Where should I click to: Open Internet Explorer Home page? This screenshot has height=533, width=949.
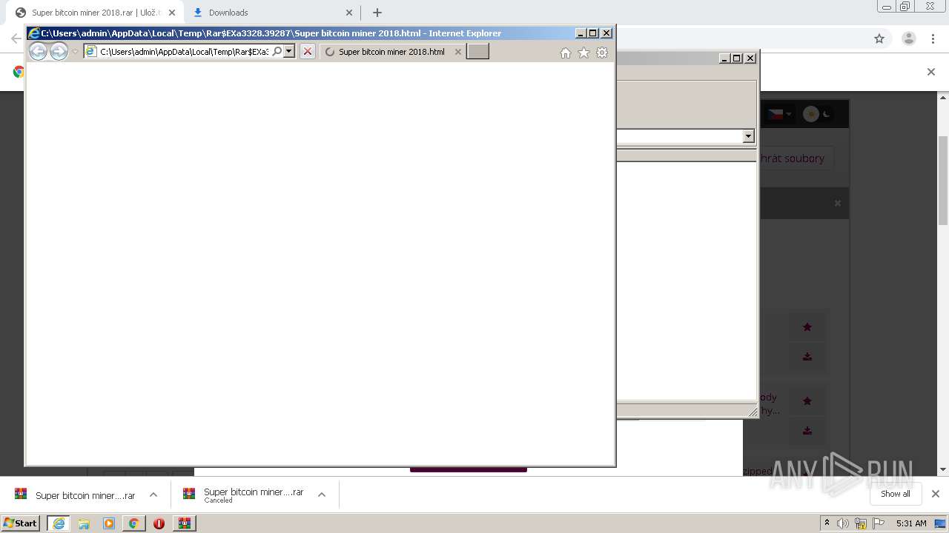(x=566, y=53)
